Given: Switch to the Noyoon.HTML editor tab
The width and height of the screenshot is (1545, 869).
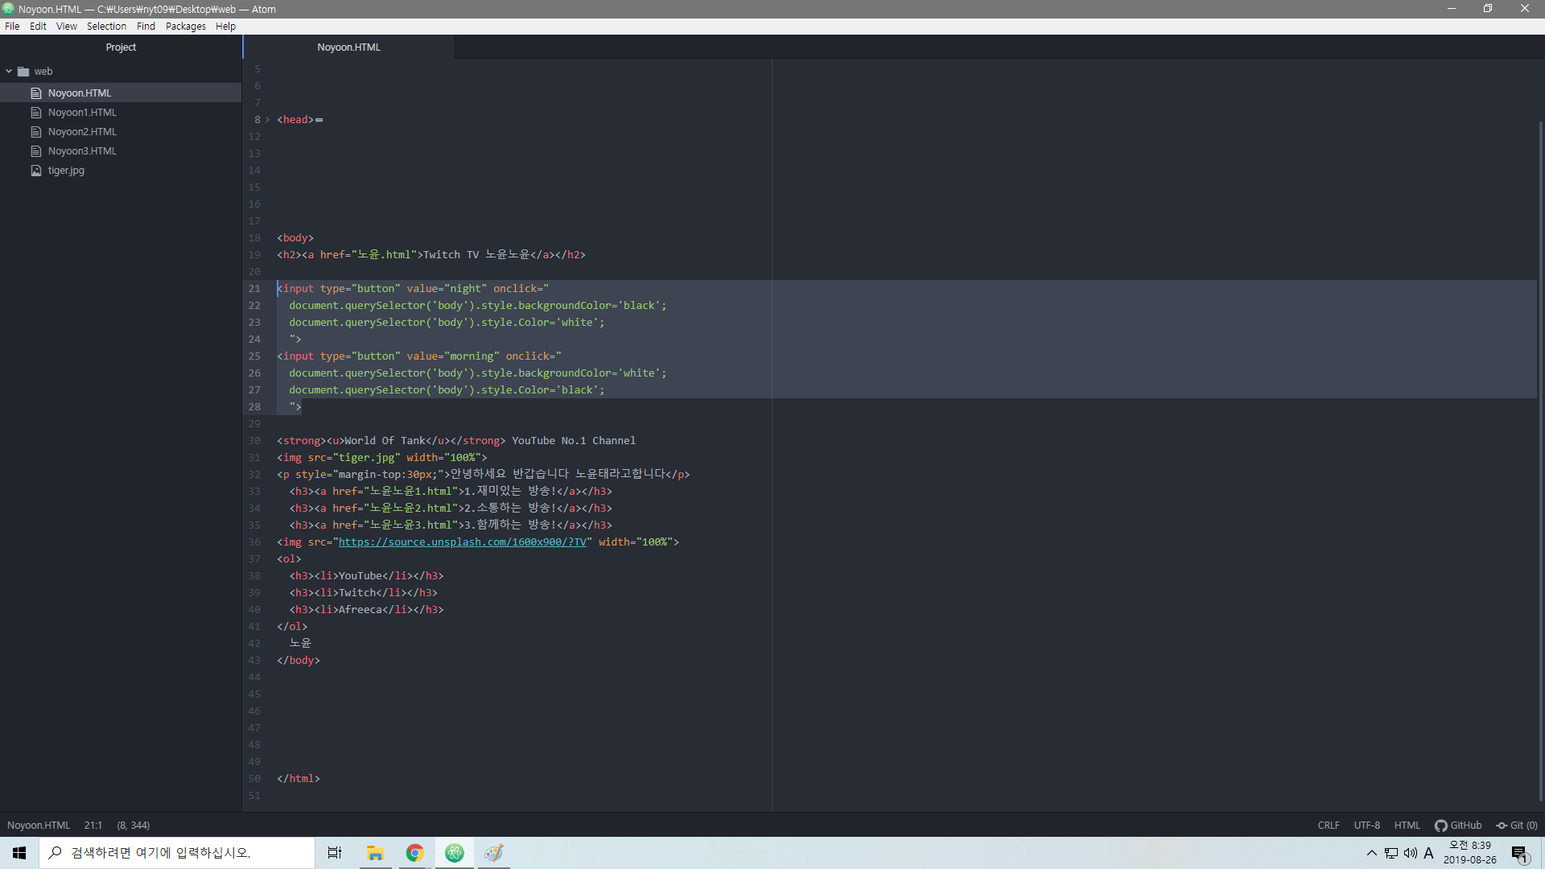Looking at the screenshot, I should tap(348, 47).
